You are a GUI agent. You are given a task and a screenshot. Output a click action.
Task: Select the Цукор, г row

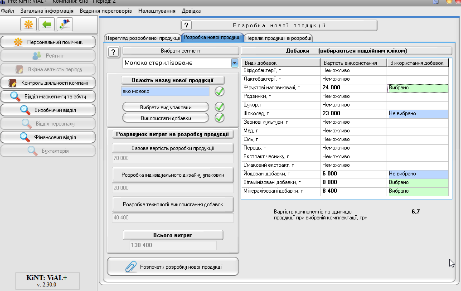pyautogui.click(x=345, y=105)
